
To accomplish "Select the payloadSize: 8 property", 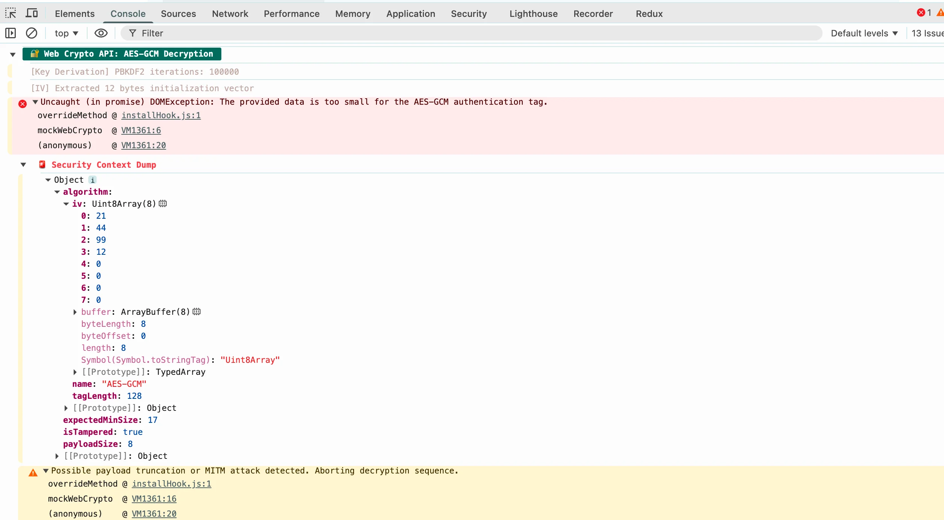I will [x=98, y=444].
